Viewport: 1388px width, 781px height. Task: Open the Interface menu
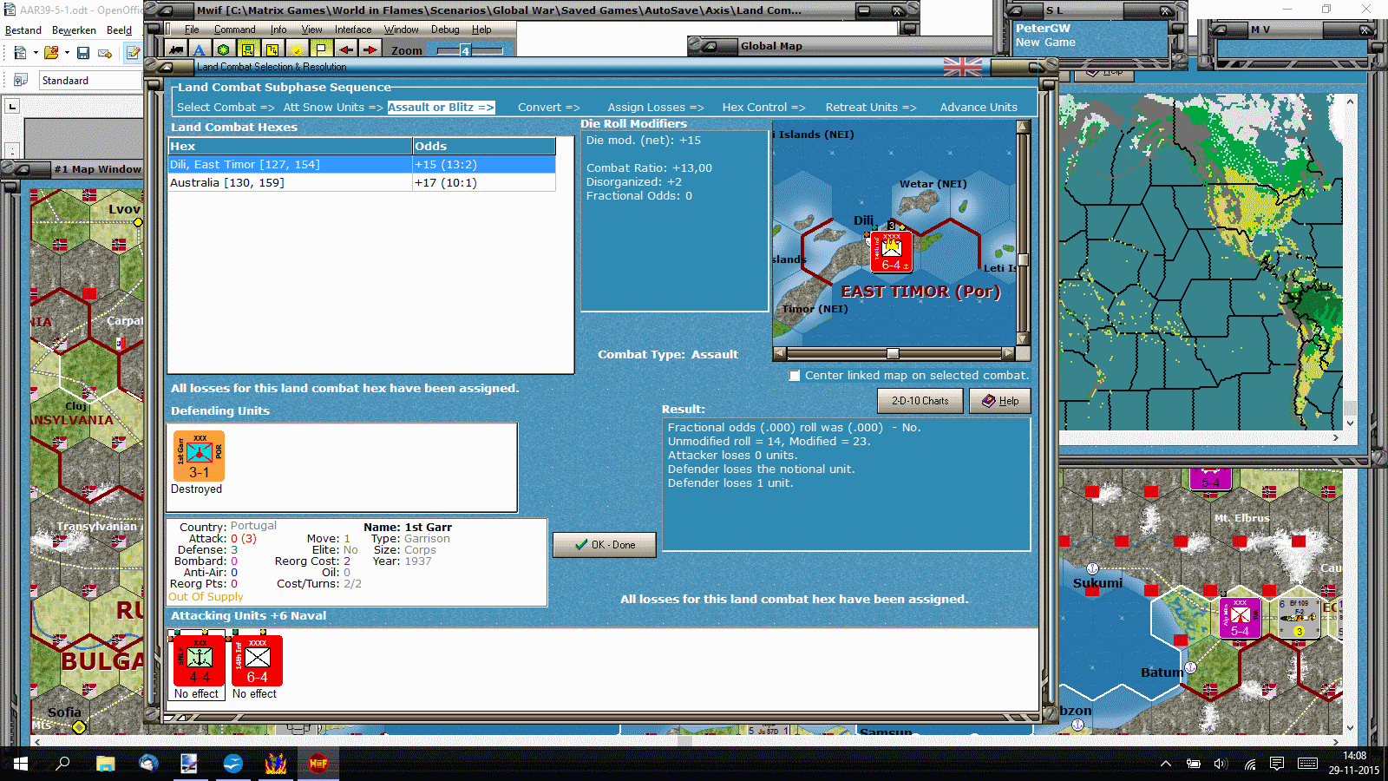pos(353,30)
